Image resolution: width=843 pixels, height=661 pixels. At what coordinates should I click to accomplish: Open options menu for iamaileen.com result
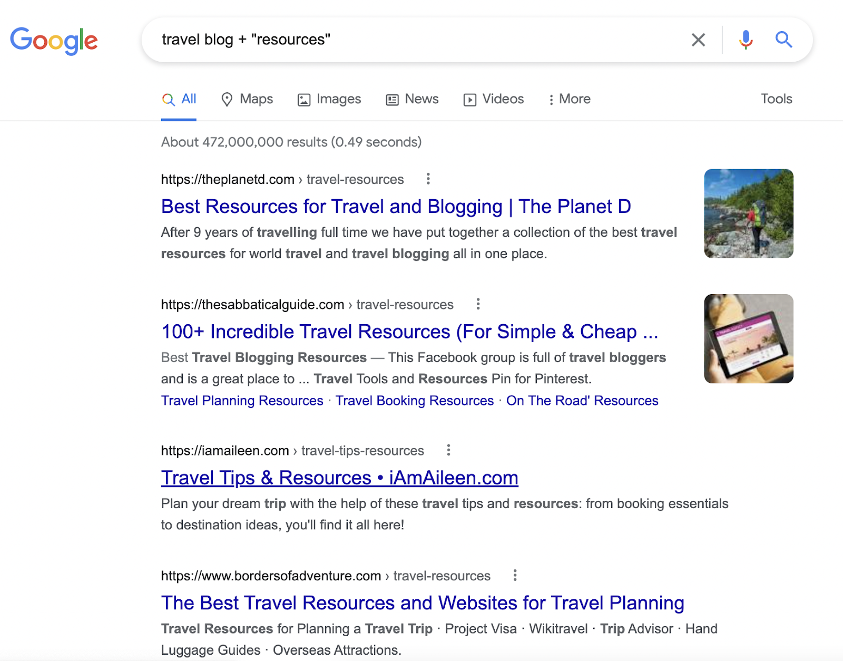[448, 450]
